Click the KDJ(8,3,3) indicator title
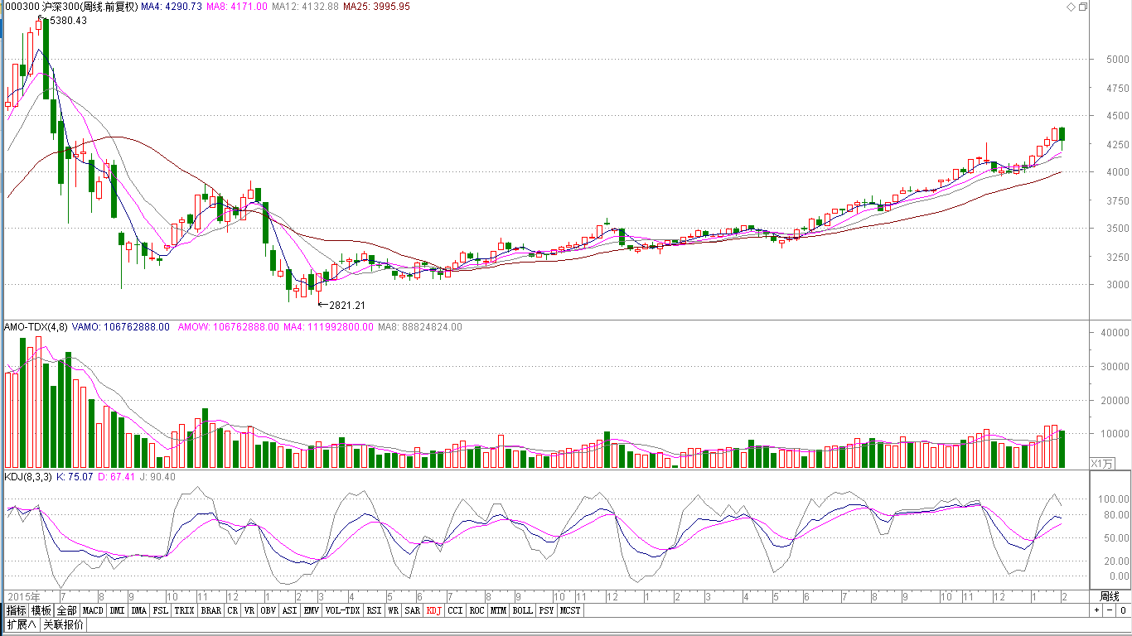The image size is (1132, 636). pyautogui.click(x=28, y=477)
